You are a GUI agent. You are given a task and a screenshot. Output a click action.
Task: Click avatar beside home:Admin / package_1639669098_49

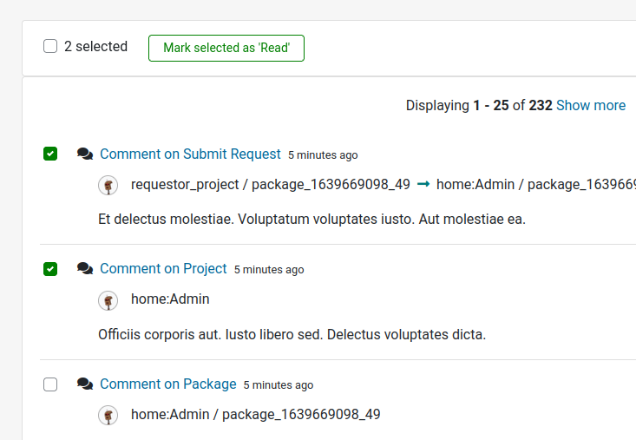108,415
